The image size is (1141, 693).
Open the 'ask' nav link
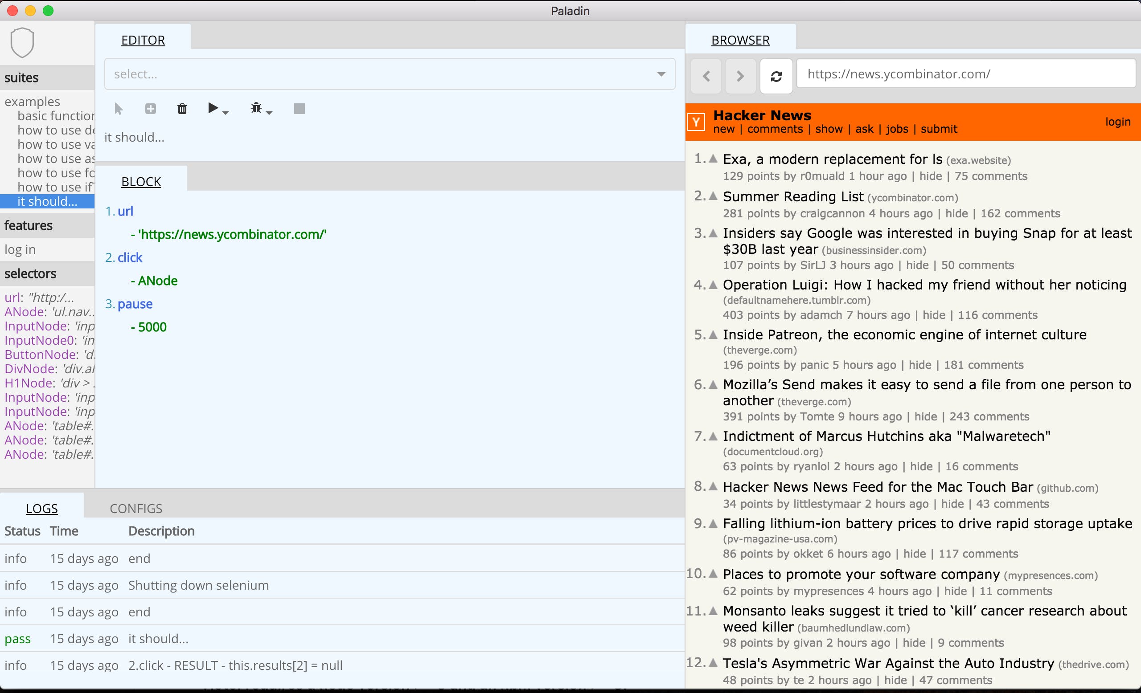864,129
